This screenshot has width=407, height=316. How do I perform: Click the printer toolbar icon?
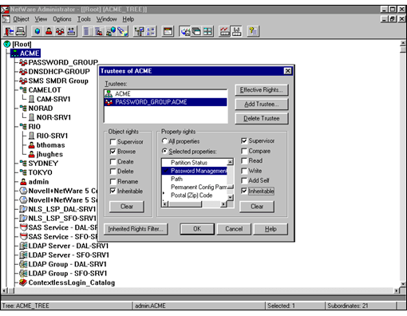click(x=21, y=31)
